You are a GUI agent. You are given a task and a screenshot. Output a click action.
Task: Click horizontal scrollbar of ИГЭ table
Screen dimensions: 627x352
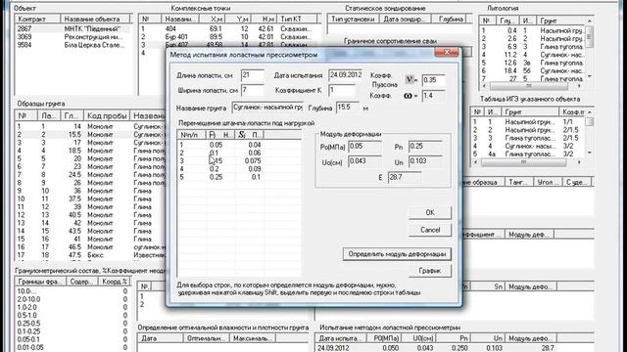(527, 162)
